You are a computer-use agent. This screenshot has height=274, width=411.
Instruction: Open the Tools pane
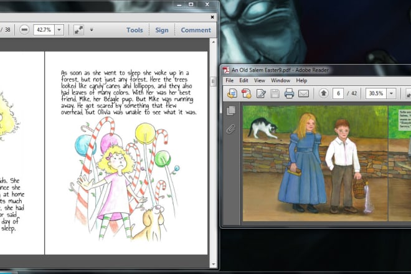(x=135, y=30)
